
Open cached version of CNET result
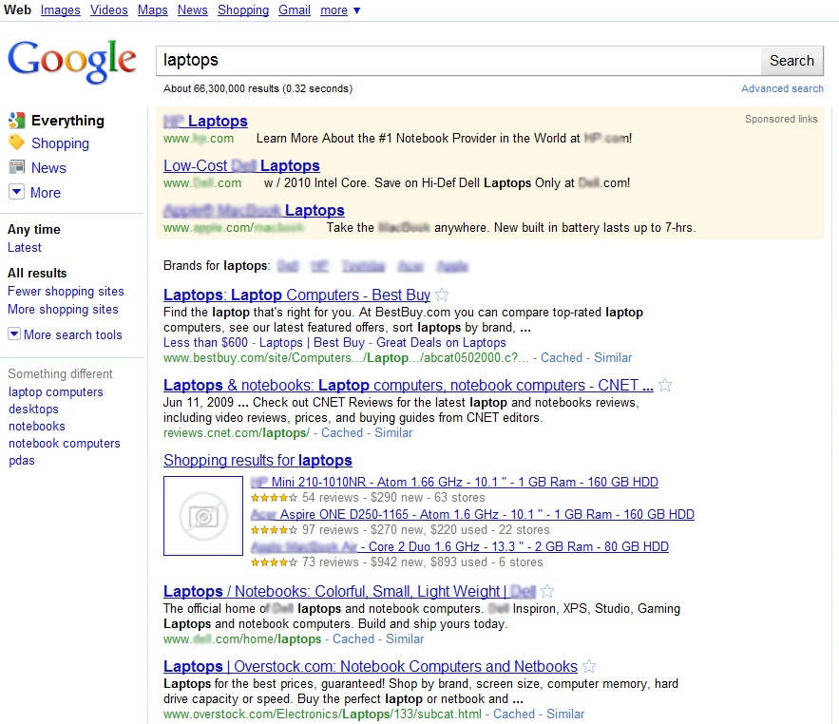[342, 432]
